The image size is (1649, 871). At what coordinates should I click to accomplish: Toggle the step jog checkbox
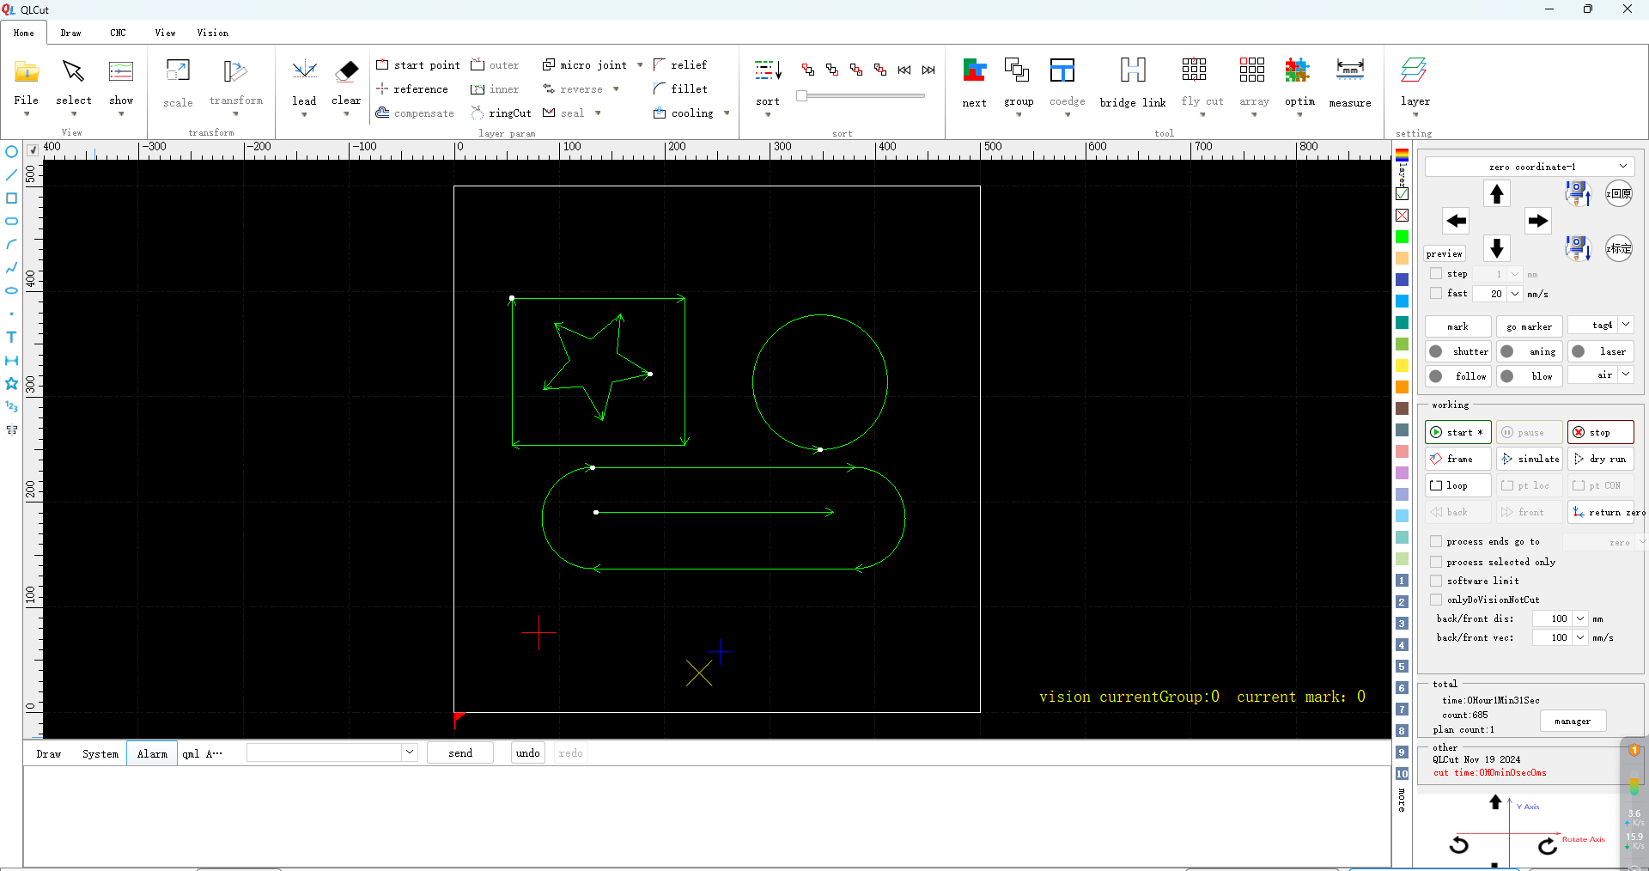[x=1436, y=274]
